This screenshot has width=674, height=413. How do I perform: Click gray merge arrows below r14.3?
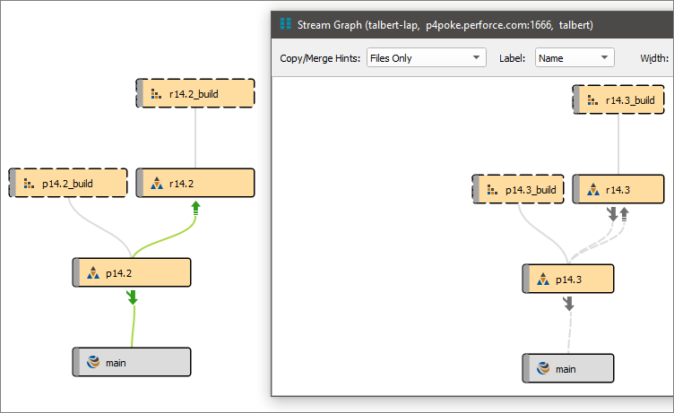tap(618, 214)
